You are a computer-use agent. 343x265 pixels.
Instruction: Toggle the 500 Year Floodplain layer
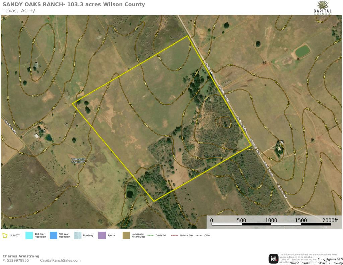54,235
